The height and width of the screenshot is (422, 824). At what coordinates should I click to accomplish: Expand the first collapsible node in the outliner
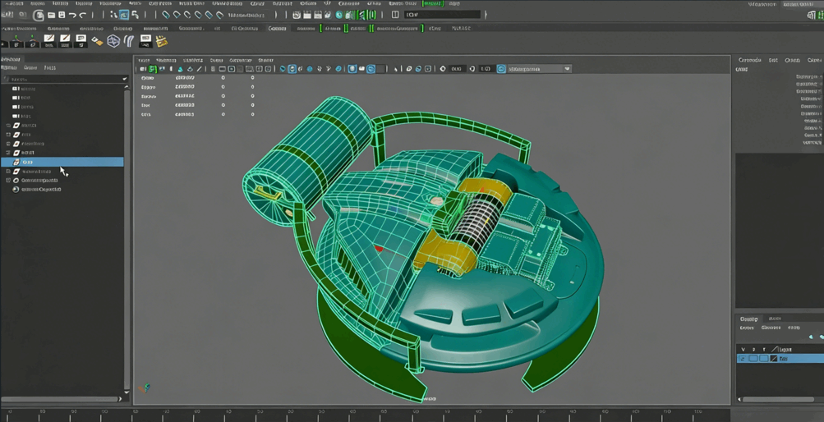point(8,126)
